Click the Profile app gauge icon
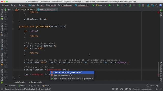 pyautogui.click(x=126, y=5)
